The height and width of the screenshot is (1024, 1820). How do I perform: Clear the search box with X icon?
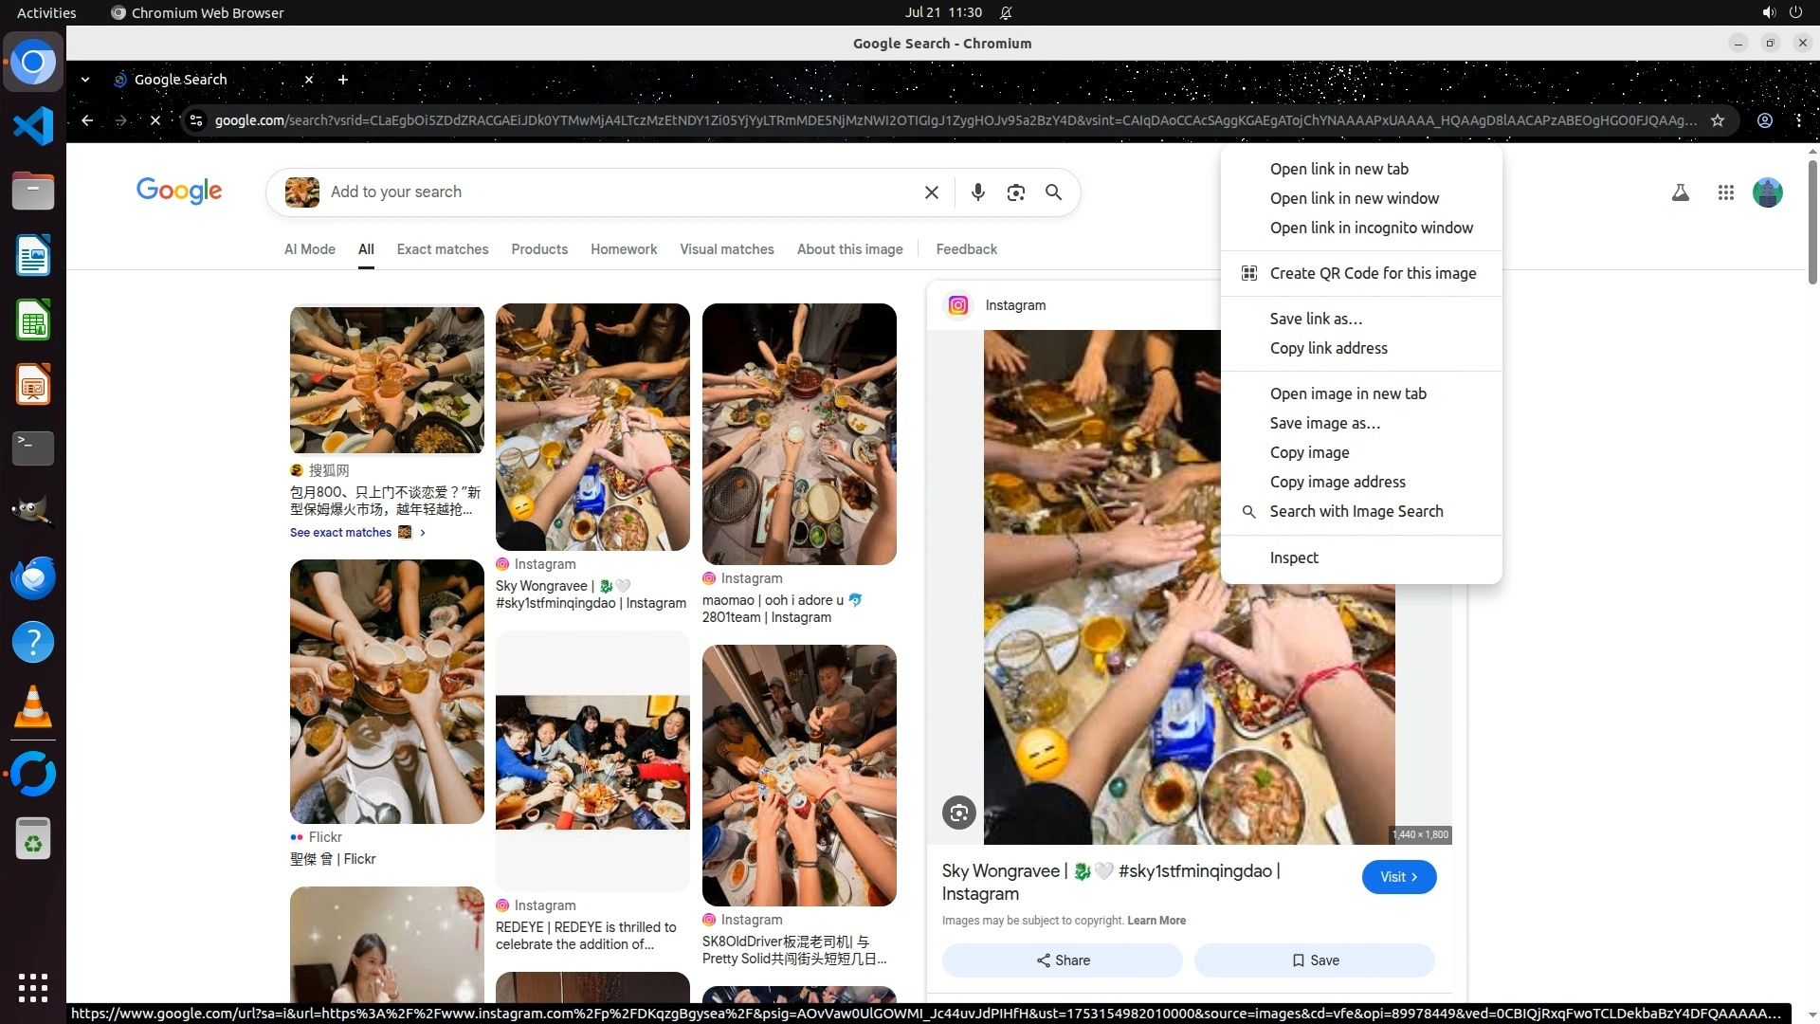coord(931,192)
